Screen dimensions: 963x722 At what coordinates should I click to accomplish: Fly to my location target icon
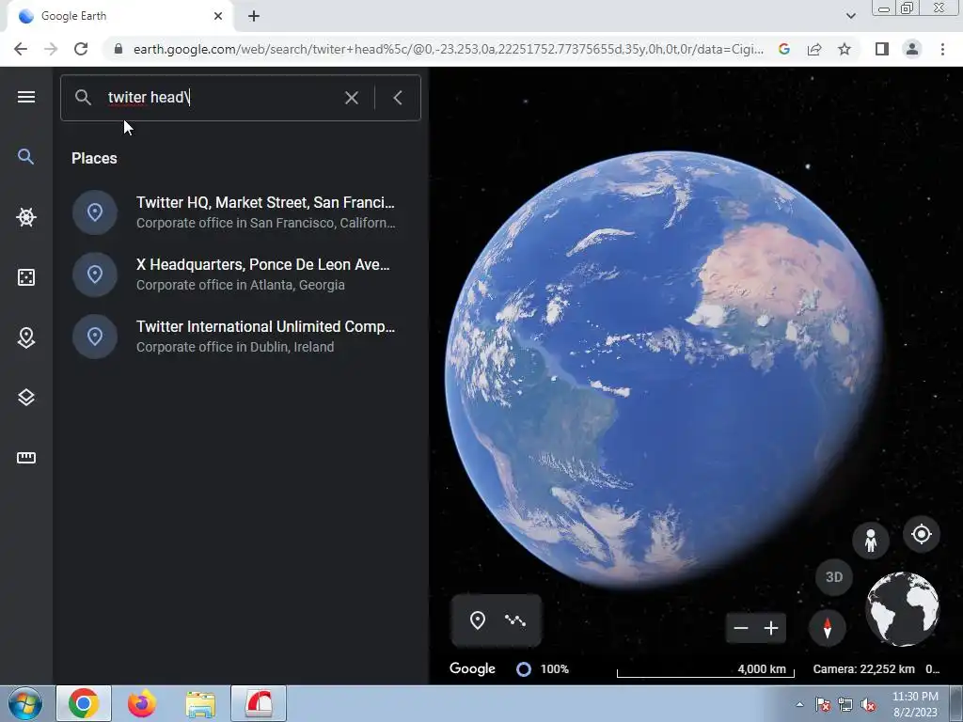922,534
